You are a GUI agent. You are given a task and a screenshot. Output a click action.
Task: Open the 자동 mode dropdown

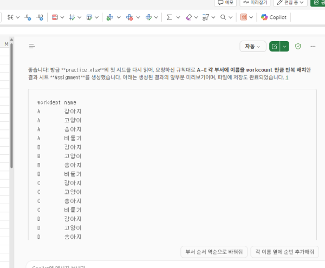tap(252, 47)
